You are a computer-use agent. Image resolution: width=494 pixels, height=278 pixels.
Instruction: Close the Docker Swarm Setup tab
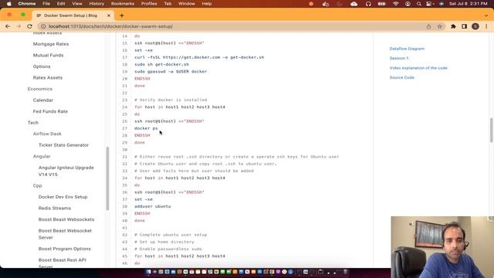(109, 15)
